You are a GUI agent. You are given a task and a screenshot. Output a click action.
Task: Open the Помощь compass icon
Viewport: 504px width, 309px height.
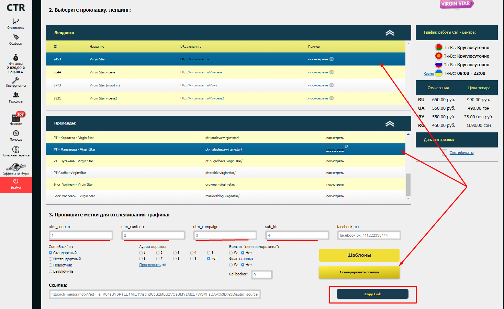click(x=16, y=133)
